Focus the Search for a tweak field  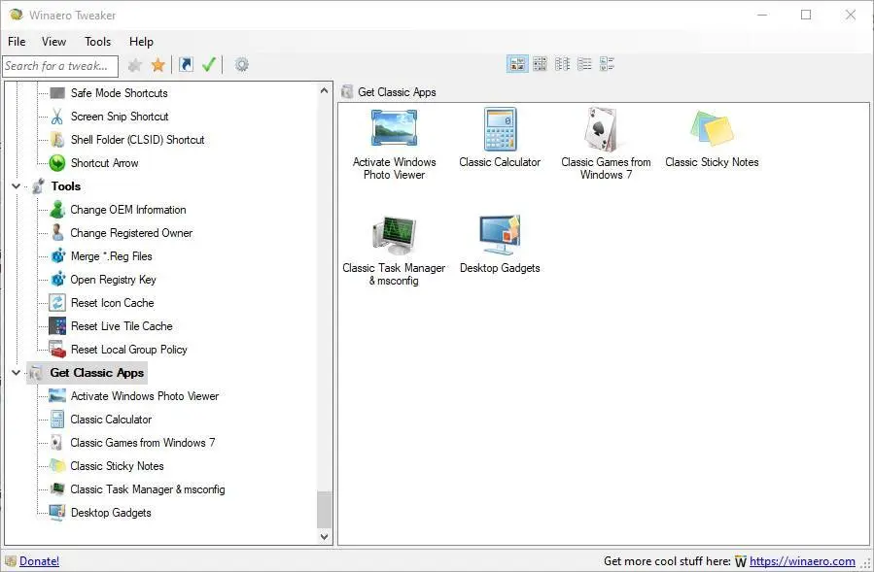(60, 66)
